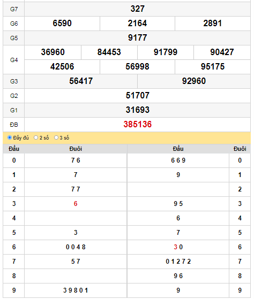Click G5 prize number 9177
The image size is (254, 299).
138,37
